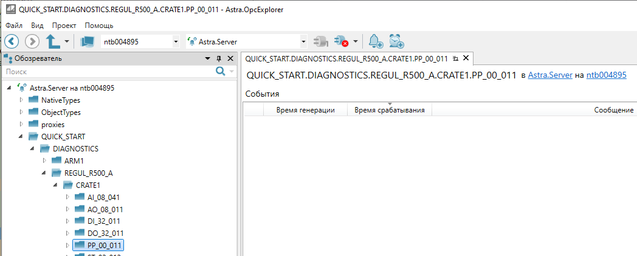The width and height of the screenshot is (637, 256).
Task: Pin the PP_00_011 document tab
Action: [x=455, y=58]
